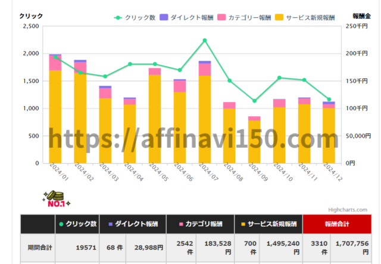Click the yellow square in サービス新規報酬 header
381x264 pixels.
[243, 224]
